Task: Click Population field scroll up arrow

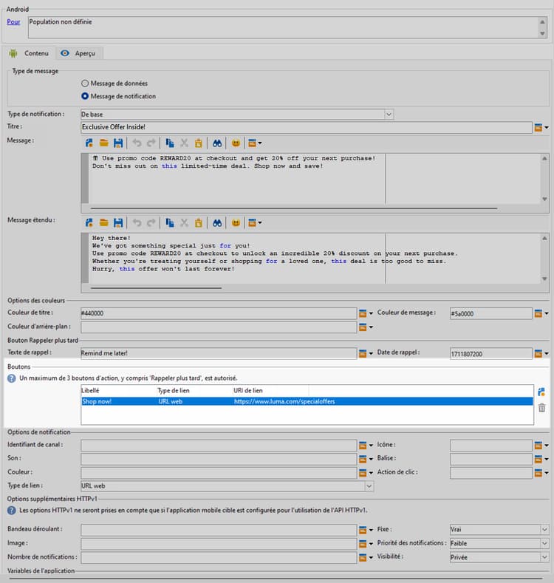Action: pos(542,22)
